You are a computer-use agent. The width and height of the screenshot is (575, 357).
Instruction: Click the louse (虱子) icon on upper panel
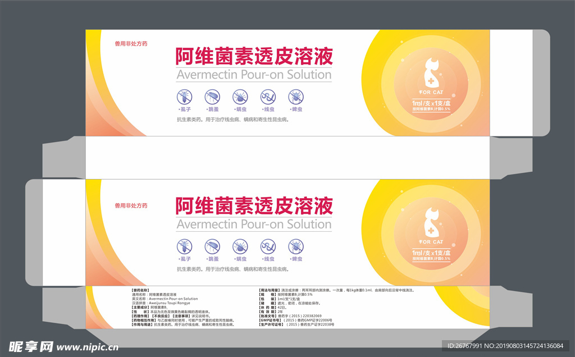click(x=184, y=97)
